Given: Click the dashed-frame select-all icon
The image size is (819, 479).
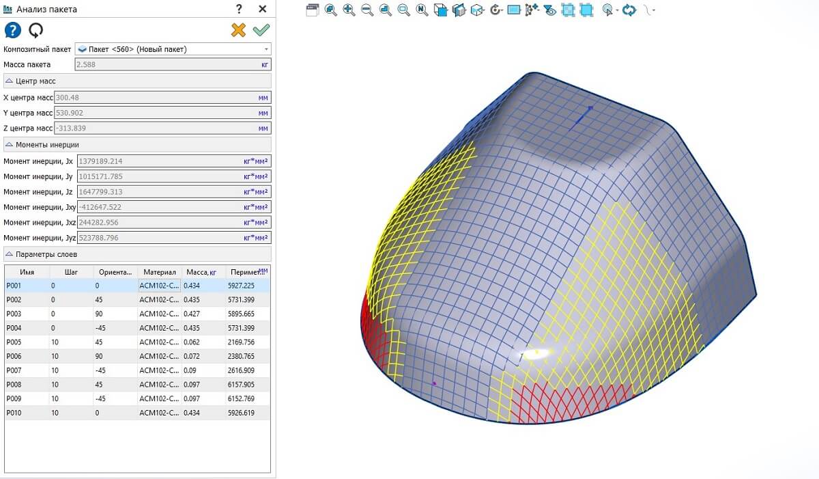Looking at the screenshot, I should point(568,10).
